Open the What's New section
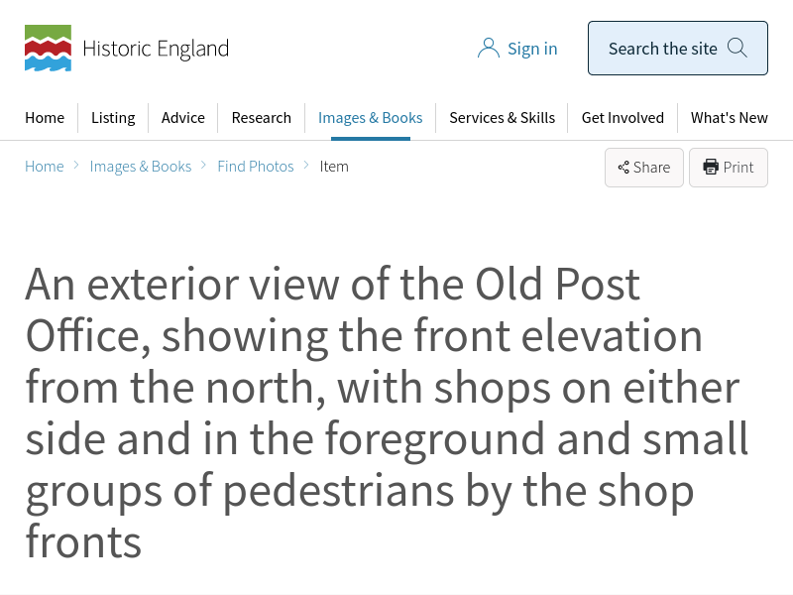 (730, 117)
